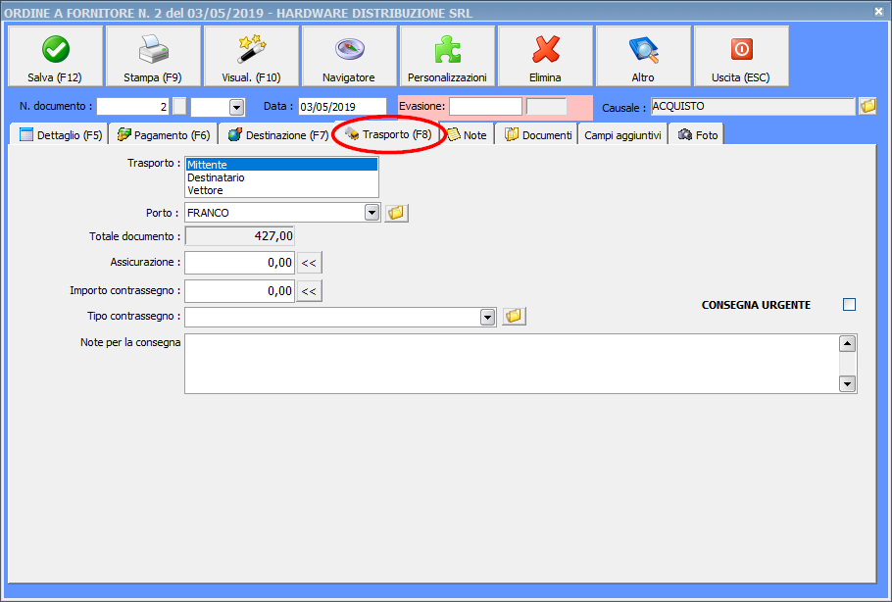Image resolution: width=892 pixels, height=602 pixels.
Task: Toggle the CONSEGNA URGENTE checkbox
Action: 849,304
